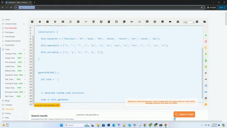
Task: Close the javascript code generator ai tag
Action: coord(58,105)
